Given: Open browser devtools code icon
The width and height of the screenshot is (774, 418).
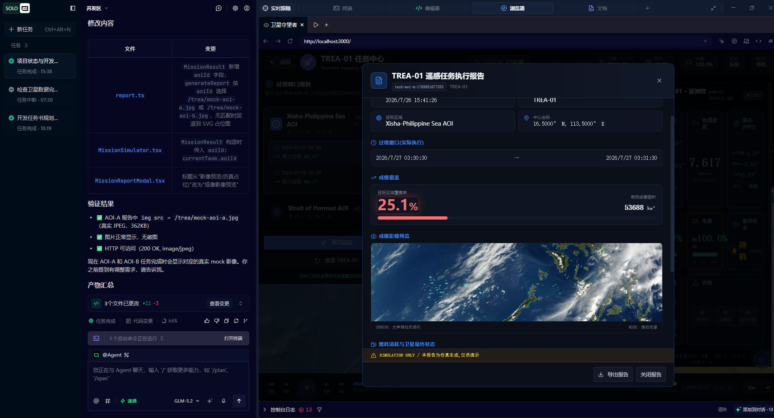Looking at the screenshot, I should (759, 41).
